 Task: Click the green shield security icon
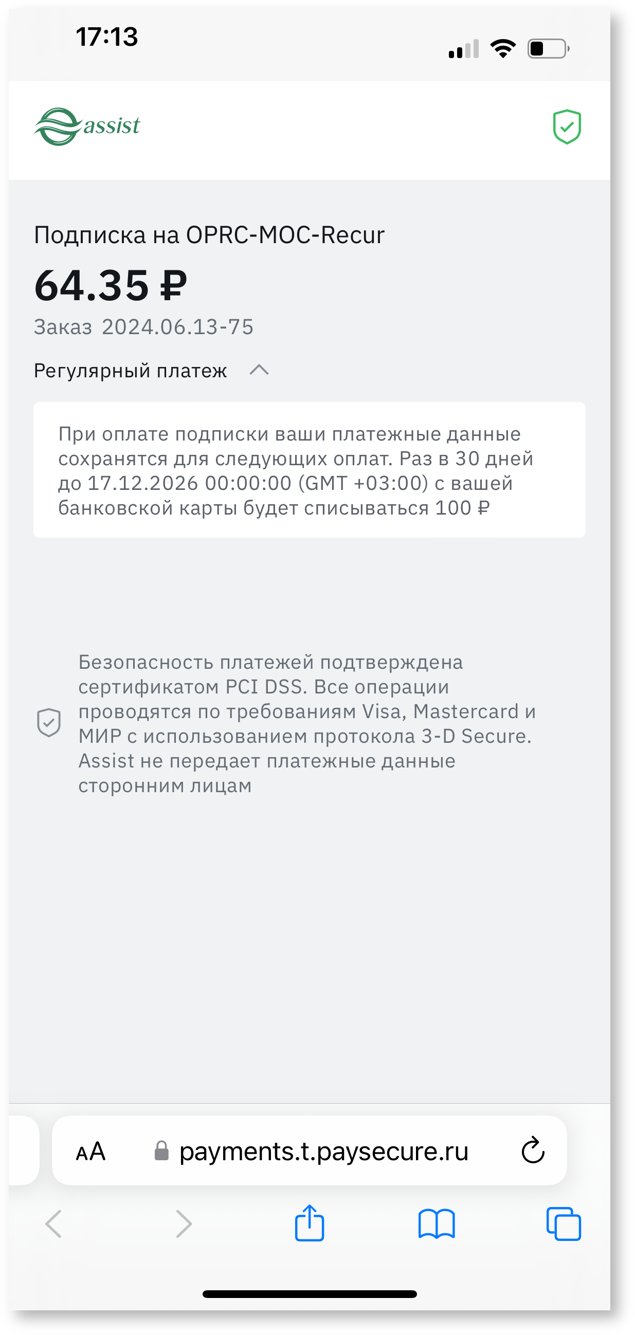pos(567,126)
